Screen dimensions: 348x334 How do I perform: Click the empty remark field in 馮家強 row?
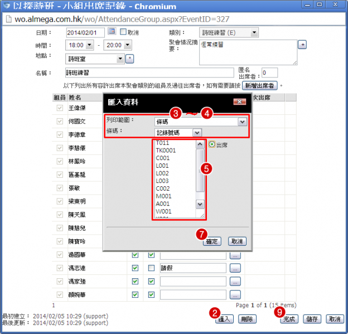point(193,282)
